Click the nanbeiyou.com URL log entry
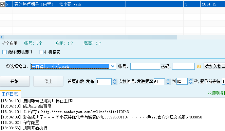The height and width of the screenshot is (131, 225). (65, 112)
